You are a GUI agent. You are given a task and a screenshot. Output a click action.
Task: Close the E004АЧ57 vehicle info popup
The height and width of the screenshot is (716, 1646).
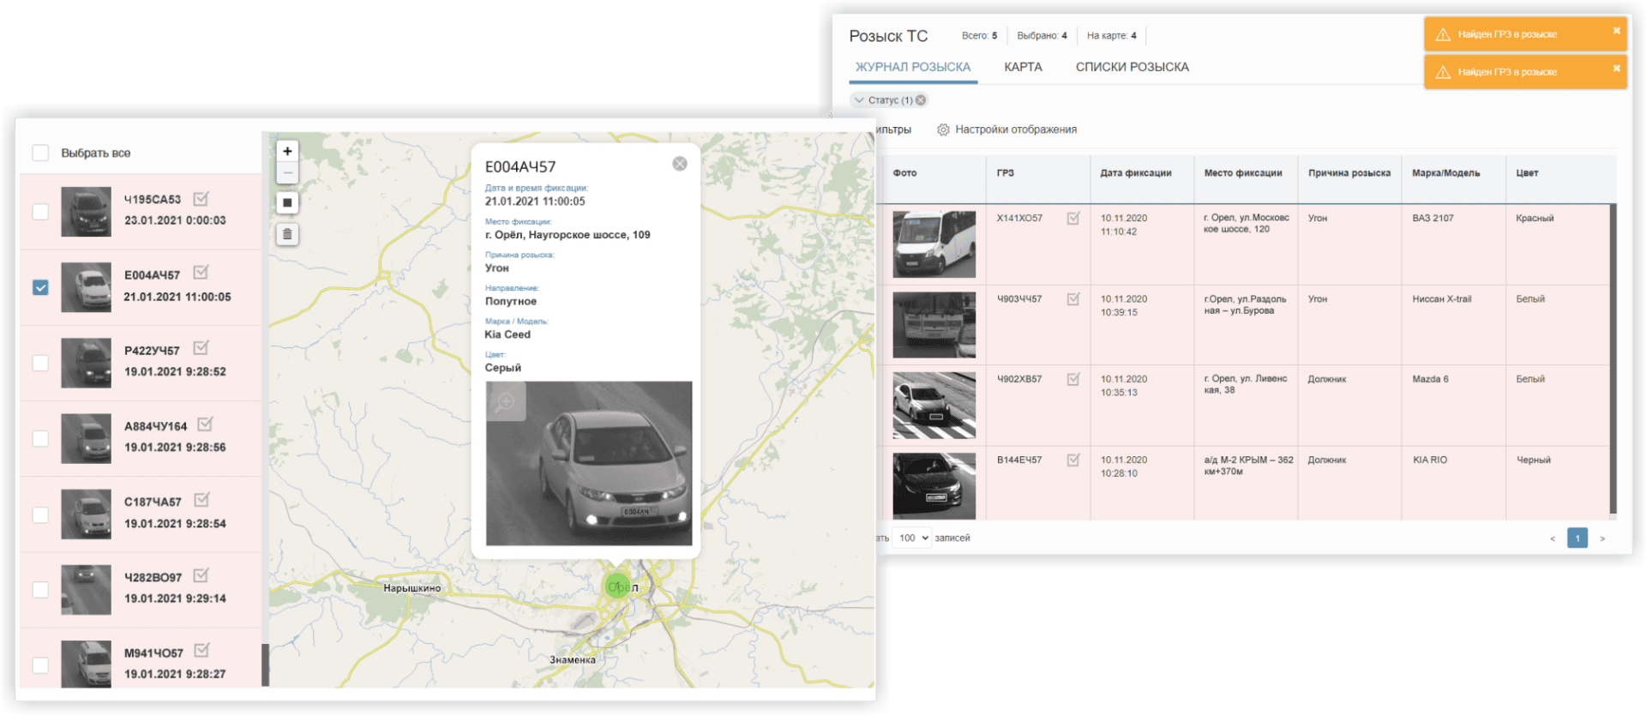[x=680, y=164]
